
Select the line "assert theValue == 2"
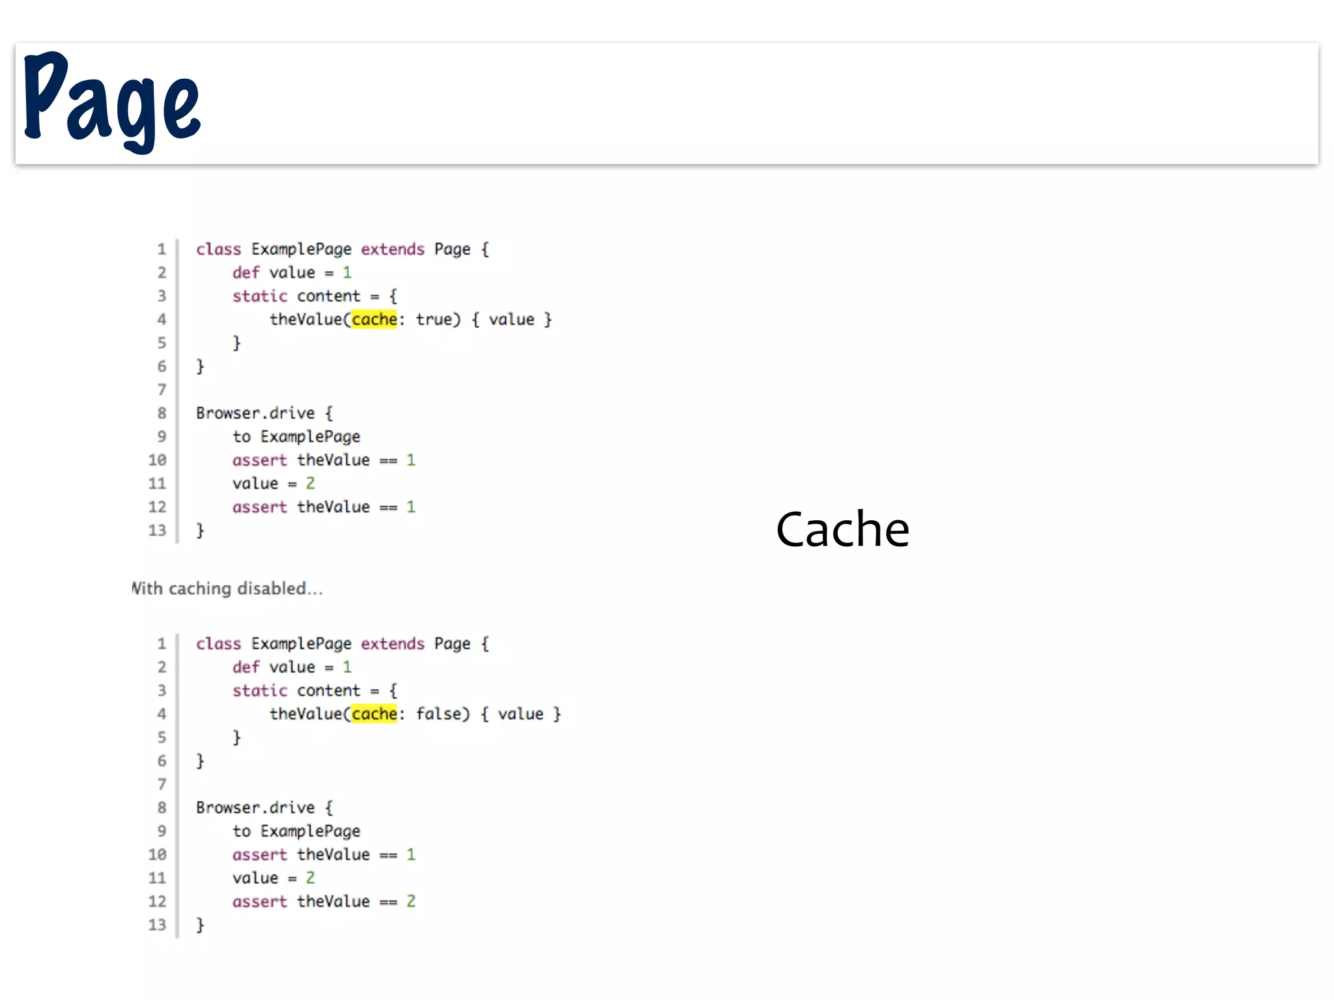324,902
